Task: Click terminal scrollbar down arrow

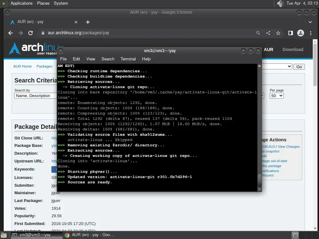Action: click(259, 190)
